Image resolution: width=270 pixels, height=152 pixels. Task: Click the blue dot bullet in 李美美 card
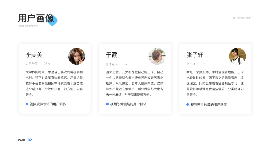click(x=27, y=104)
